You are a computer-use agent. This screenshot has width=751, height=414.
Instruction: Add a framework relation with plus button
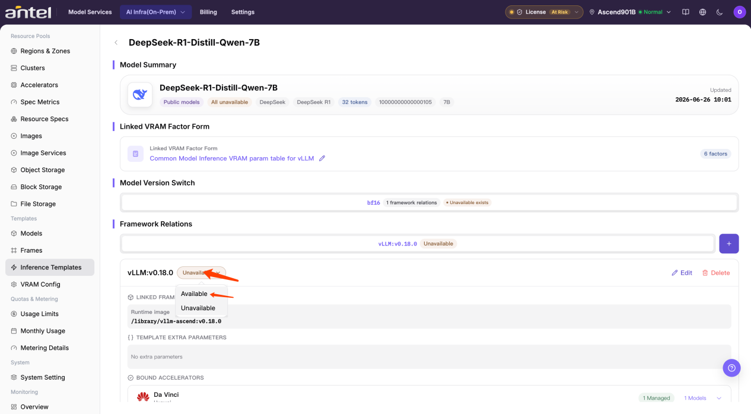(729, 244)
